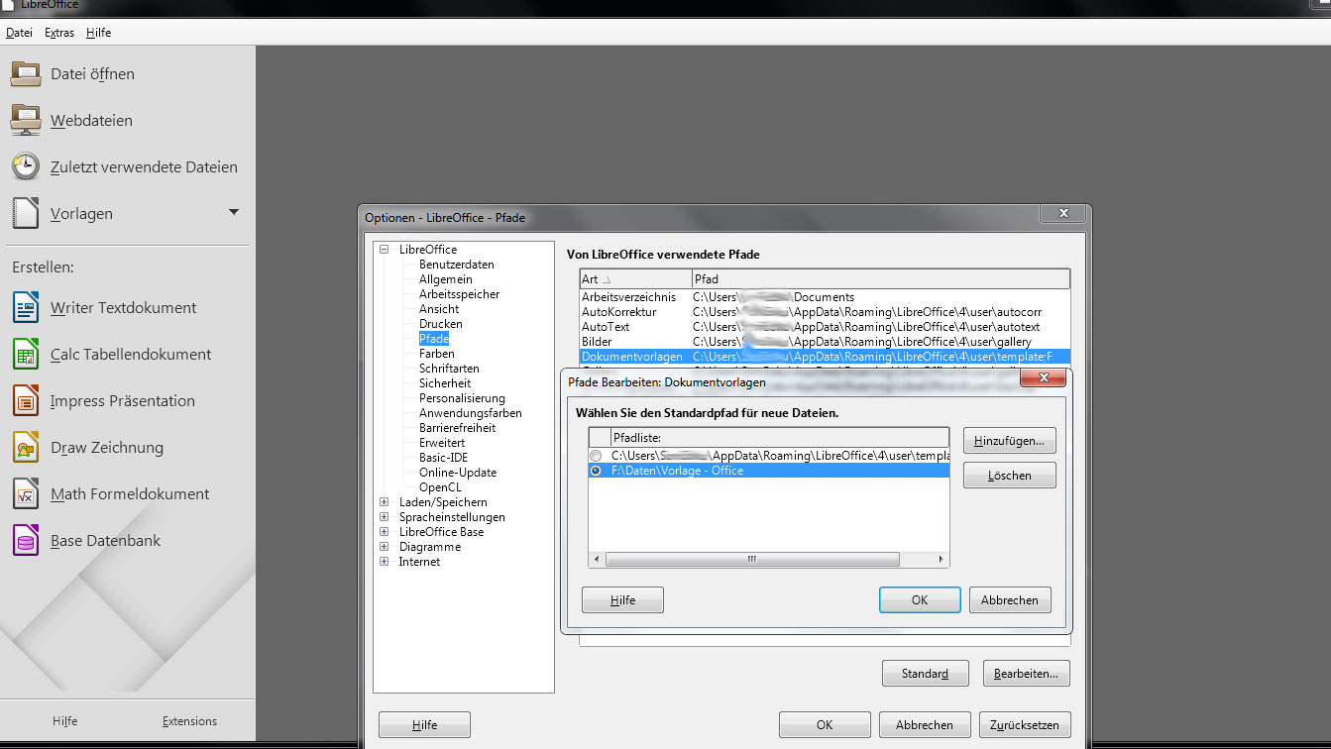Select the Vorlagen templates icon

point(25,213)
